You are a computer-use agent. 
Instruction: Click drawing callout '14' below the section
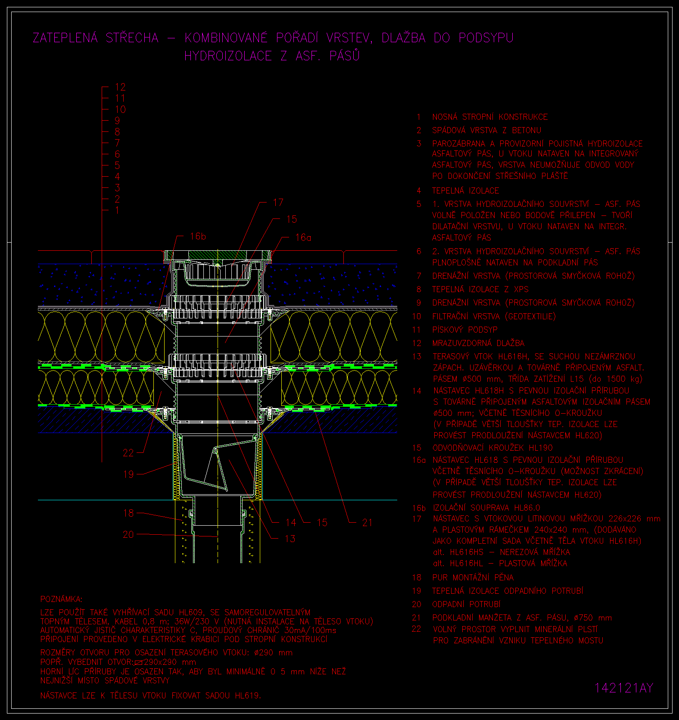[x=291, y=523]
